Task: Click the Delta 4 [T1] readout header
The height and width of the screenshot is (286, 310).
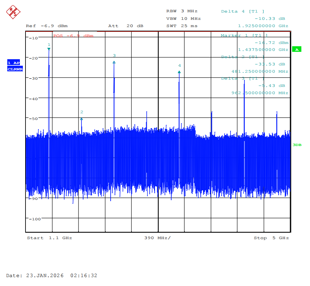Action: [243, 12]
